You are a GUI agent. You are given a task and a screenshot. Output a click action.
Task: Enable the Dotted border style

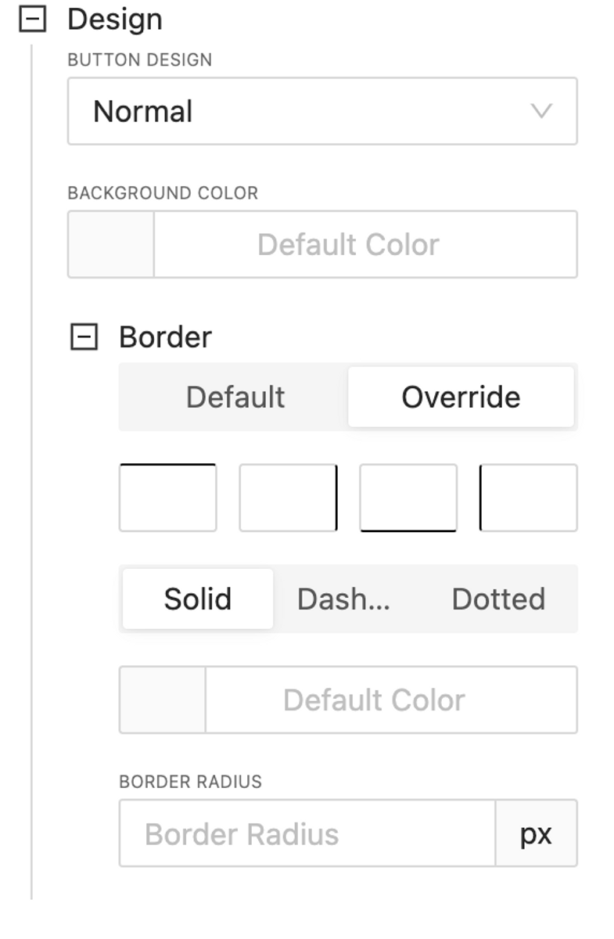click(498, 599)
